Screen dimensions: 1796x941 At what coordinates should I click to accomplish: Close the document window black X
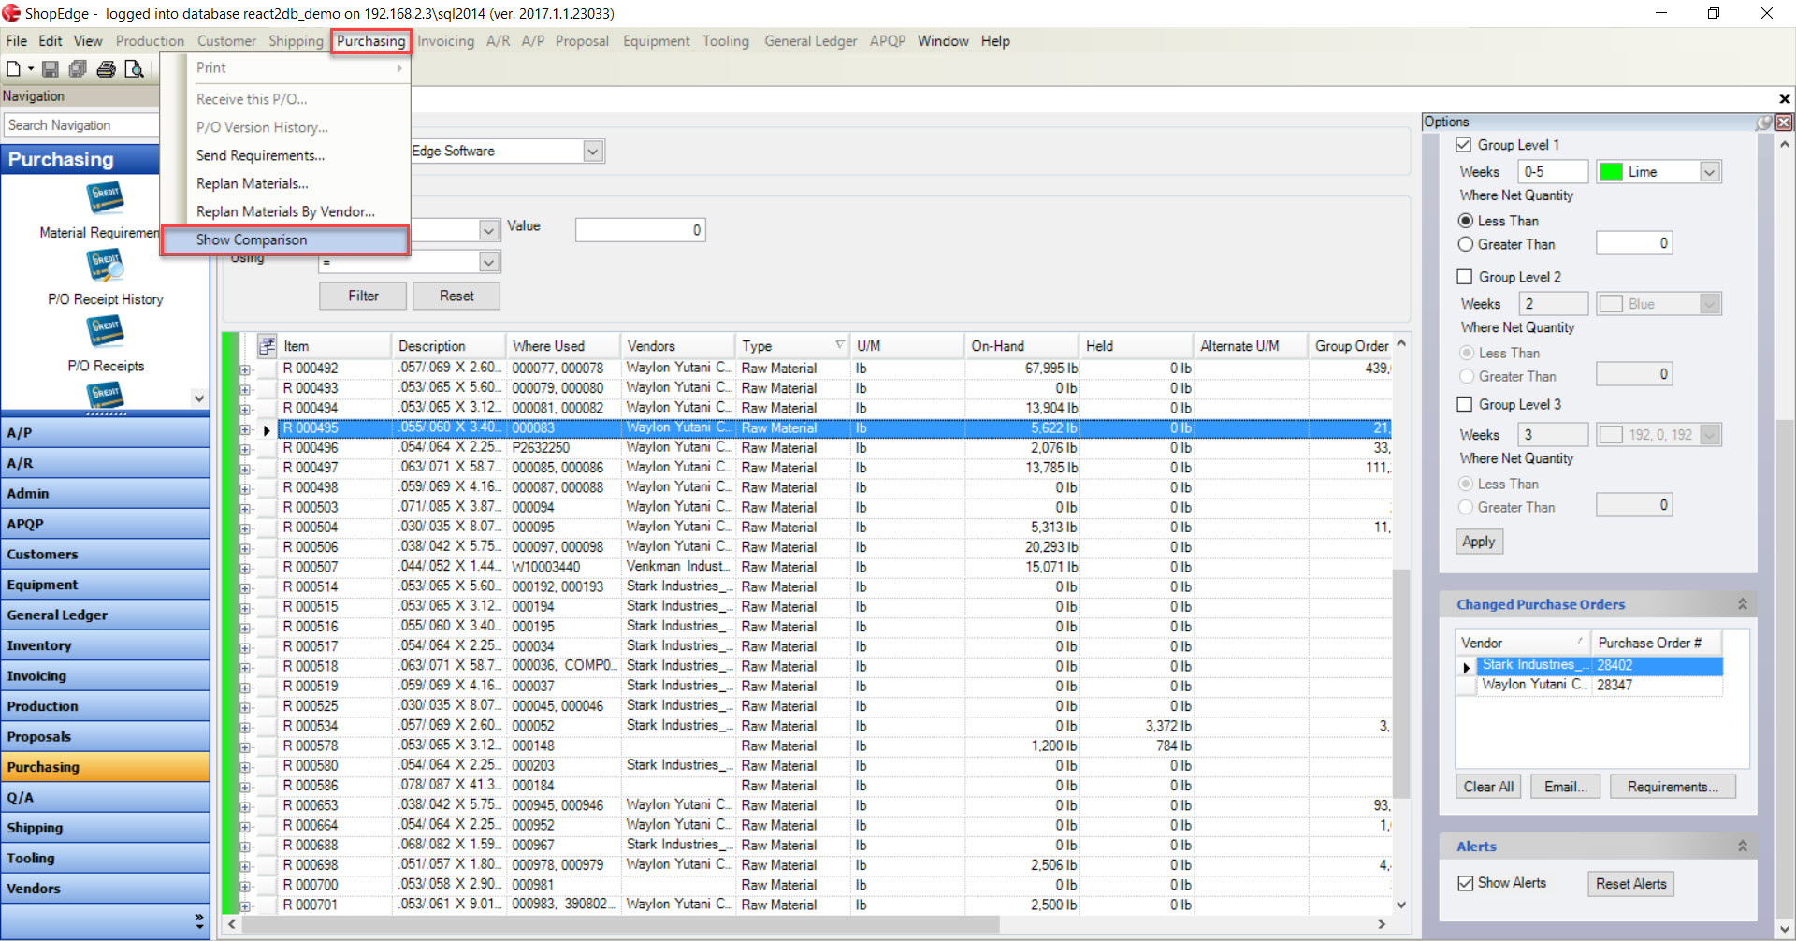(x=1784, y=99)
